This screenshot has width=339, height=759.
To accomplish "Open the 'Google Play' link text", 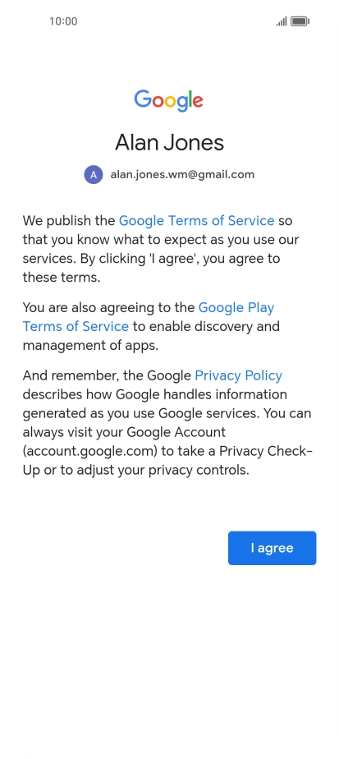I will 236,307.
